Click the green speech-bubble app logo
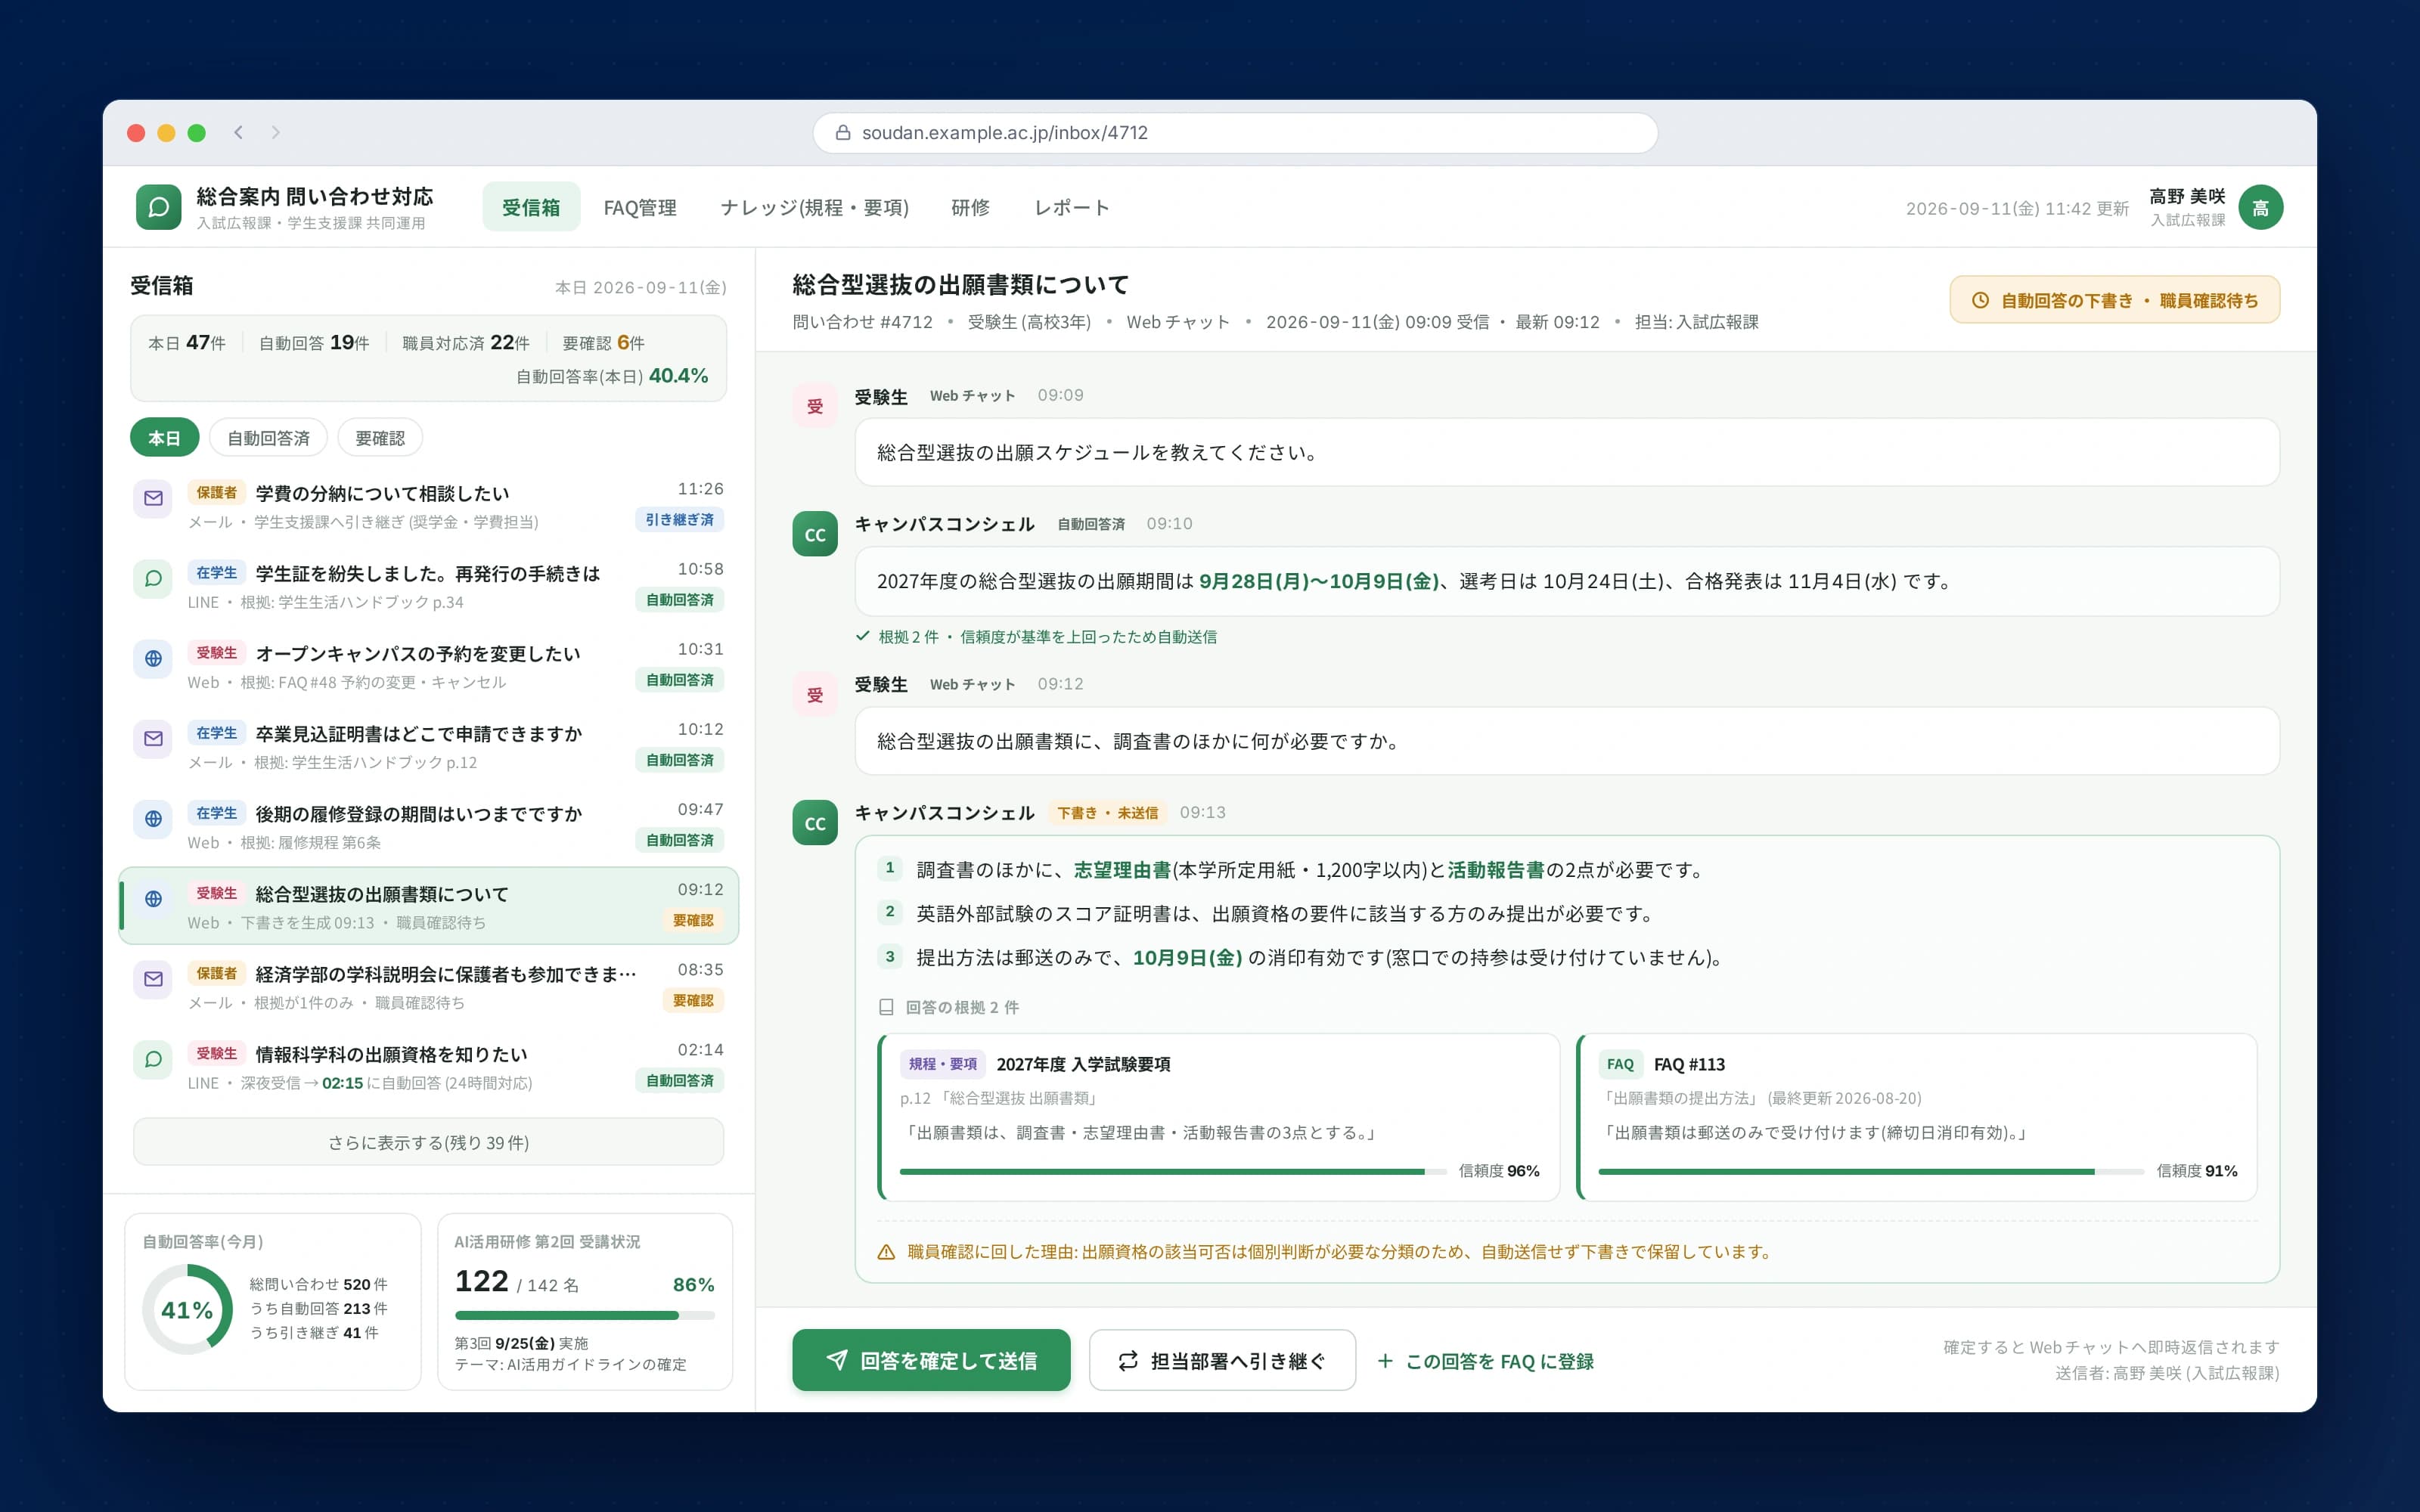The image size is (2420, 1512). (x=158, y=207)
